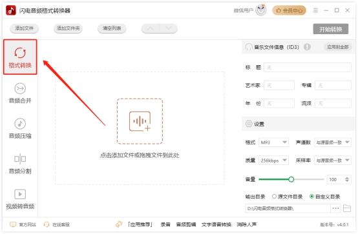358x234 pixels.
Task: Click the 音量 slider handle
Action: 291,179
